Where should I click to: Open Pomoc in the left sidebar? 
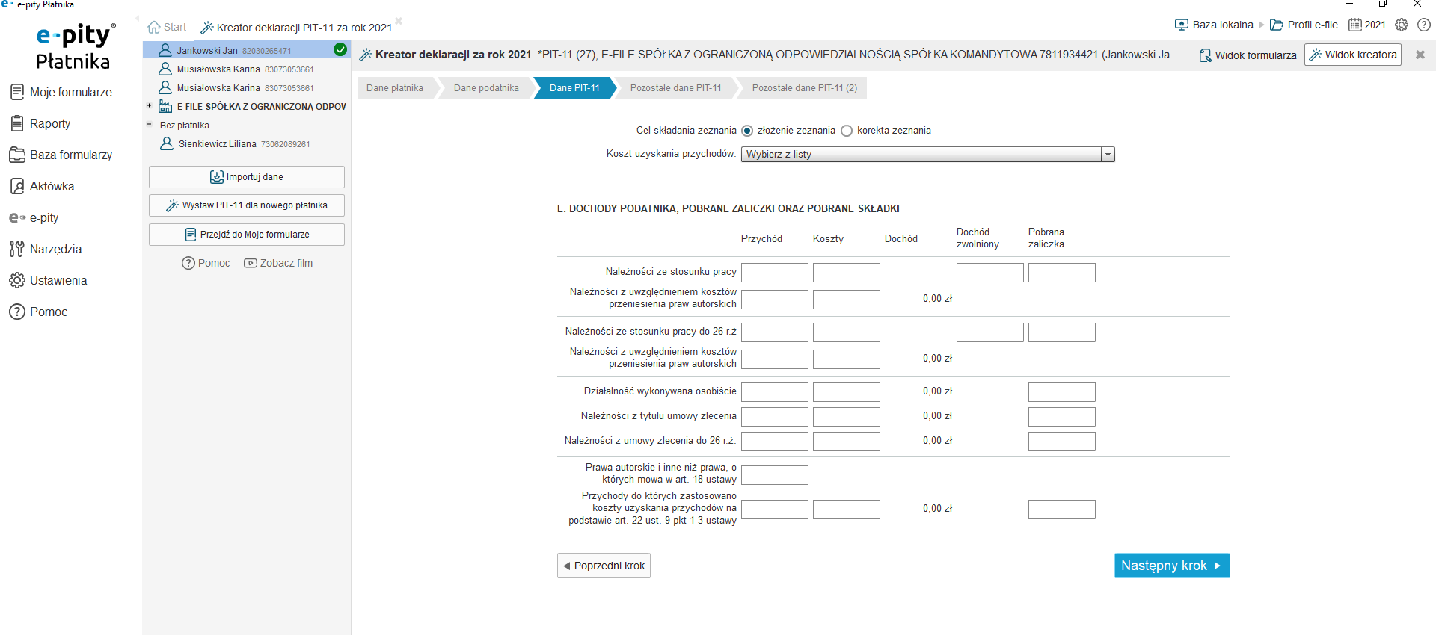pos(39,312)
